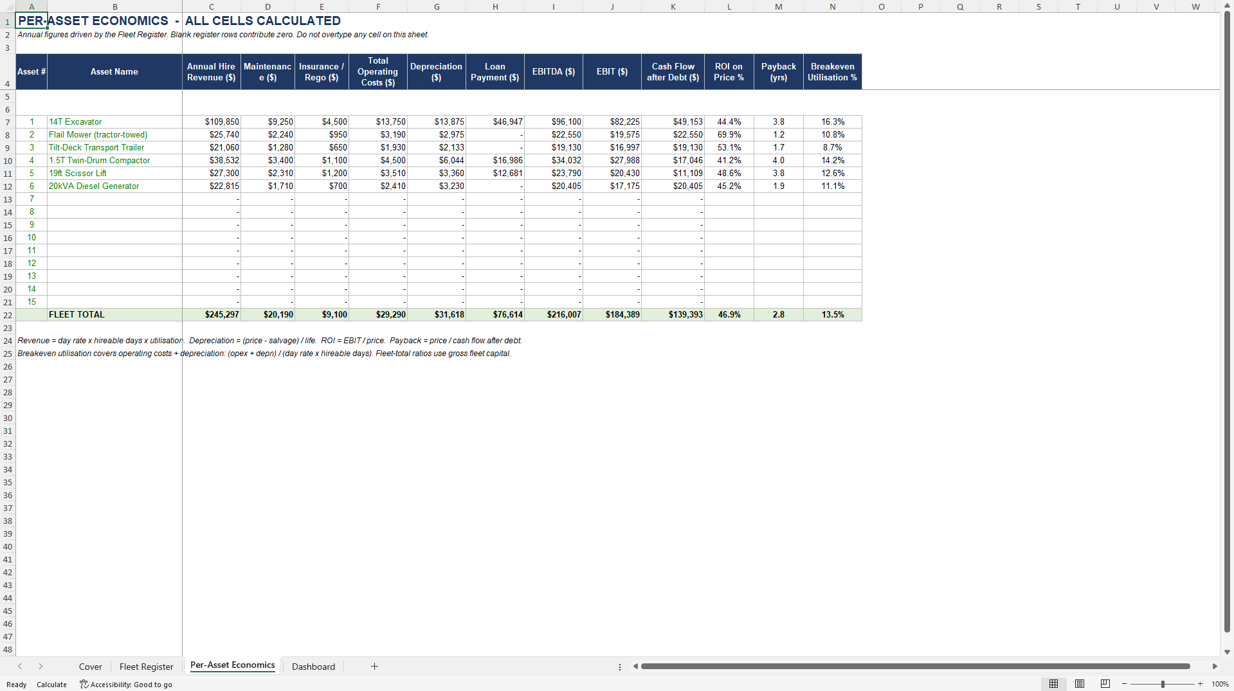The image size is (1234, 691).
Task: Click the Asset Name header cell
Action: pos(114,72)
